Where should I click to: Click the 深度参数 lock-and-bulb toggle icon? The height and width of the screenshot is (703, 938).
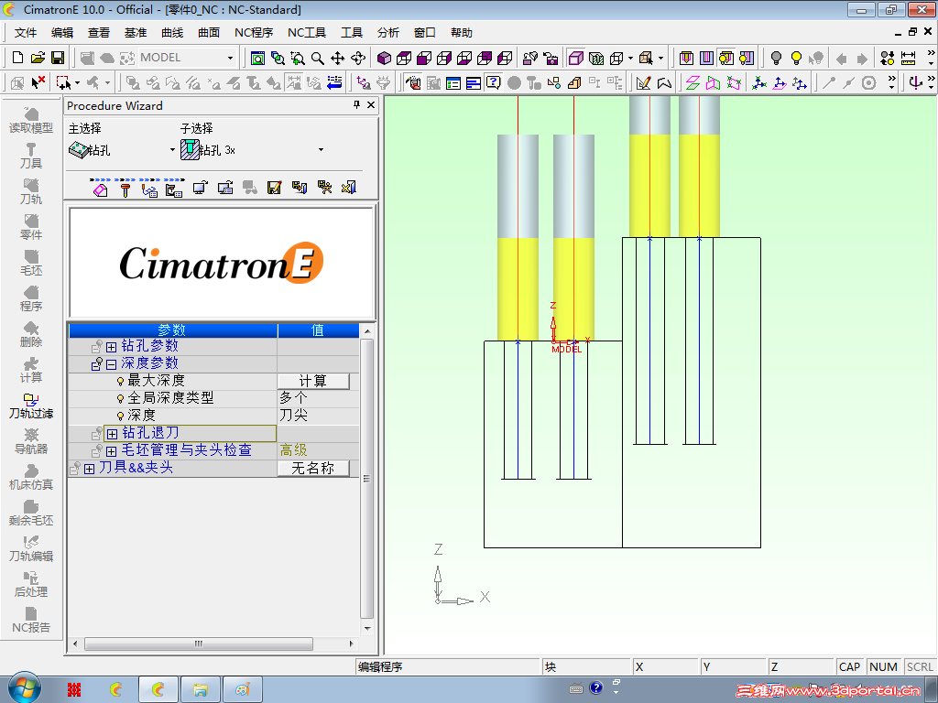pyautogui.click(x=97, y=363)
